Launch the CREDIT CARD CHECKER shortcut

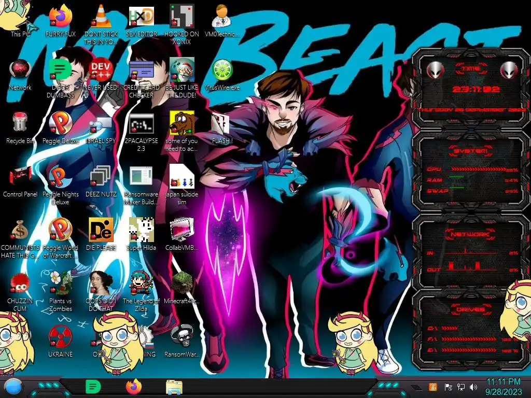coord(141,69)
